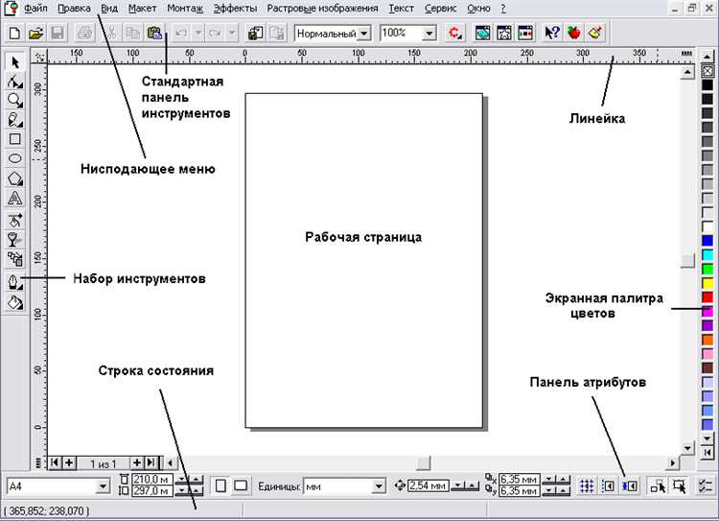Select the Fill bucket tool
The width and height of the screenshot is (719, 521).
click(x=14, y=301)
